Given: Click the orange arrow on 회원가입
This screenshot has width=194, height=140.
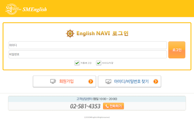Looking at the screenshot, I should tap(91, 81).
